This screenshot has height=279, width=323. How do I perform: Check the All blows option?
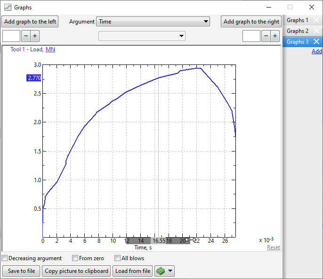[x=118, y=258]
